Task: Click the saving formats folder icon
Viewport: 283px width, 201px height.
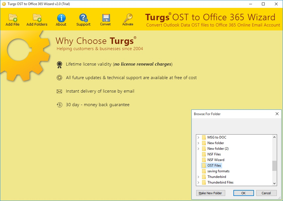Action: click(x=204, y=171)
